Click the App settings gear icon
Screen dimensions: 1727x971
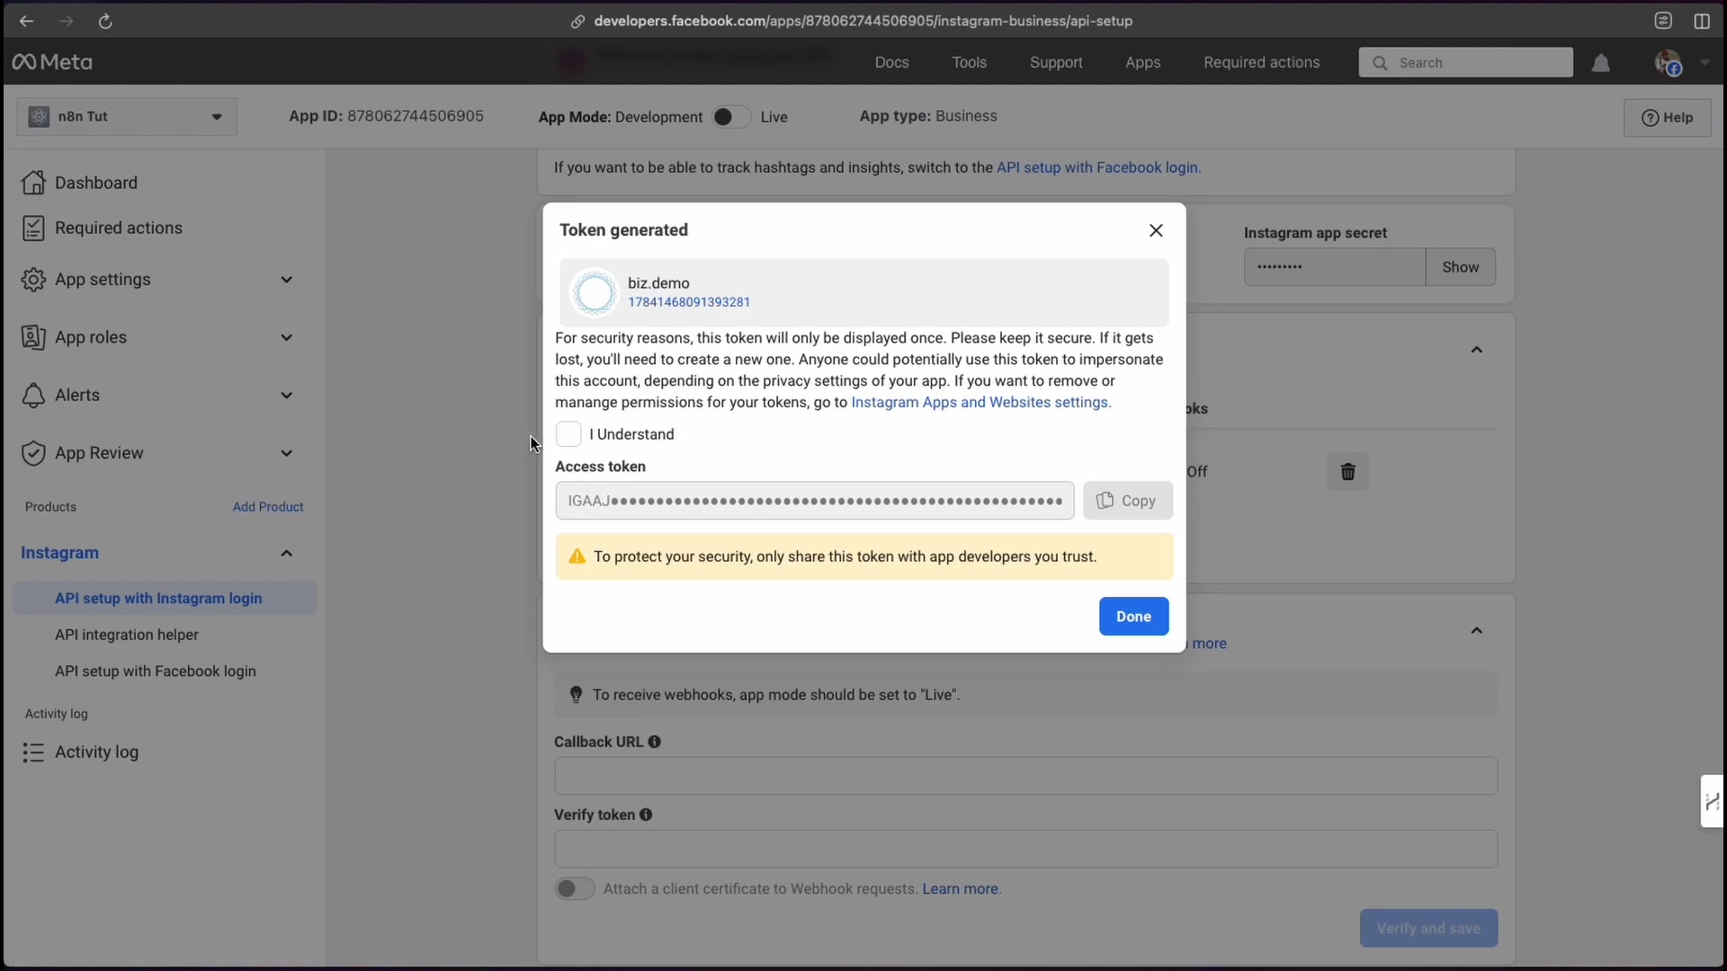point(33,280)
